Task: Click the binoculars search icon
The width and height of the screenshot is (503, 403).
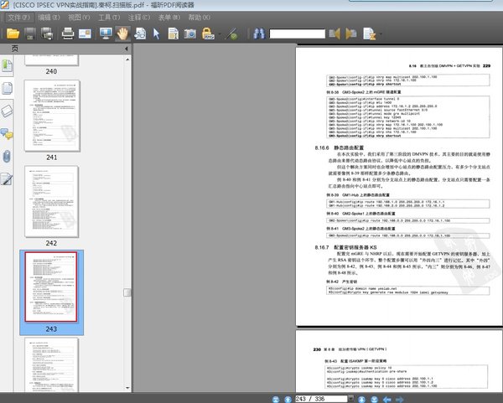Action: pyautogui.click(x=259, y=34)
